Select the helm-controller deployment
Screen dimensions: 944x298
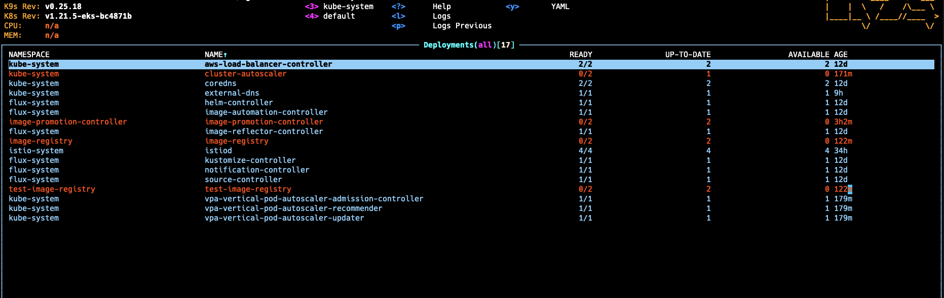point(239,103)
